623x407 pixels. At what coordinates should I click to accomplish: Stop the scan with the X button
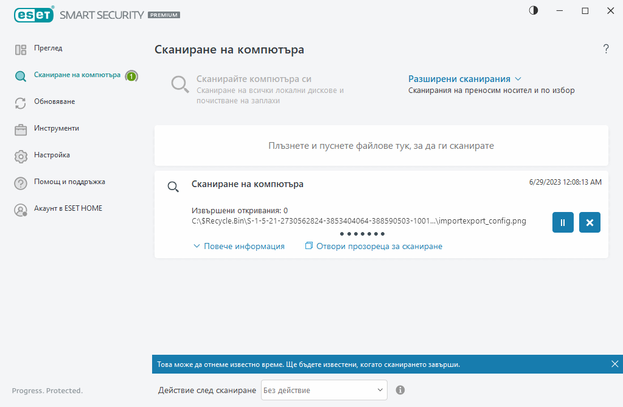point(589,222)
